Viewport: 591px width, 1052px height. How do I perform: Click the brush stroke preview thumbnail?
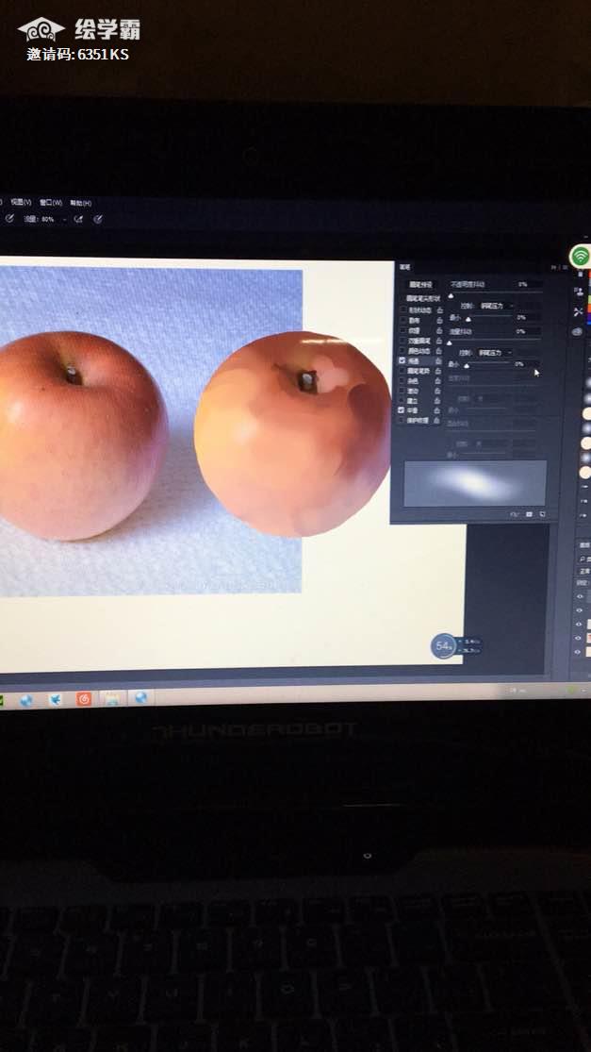[474, 483]
